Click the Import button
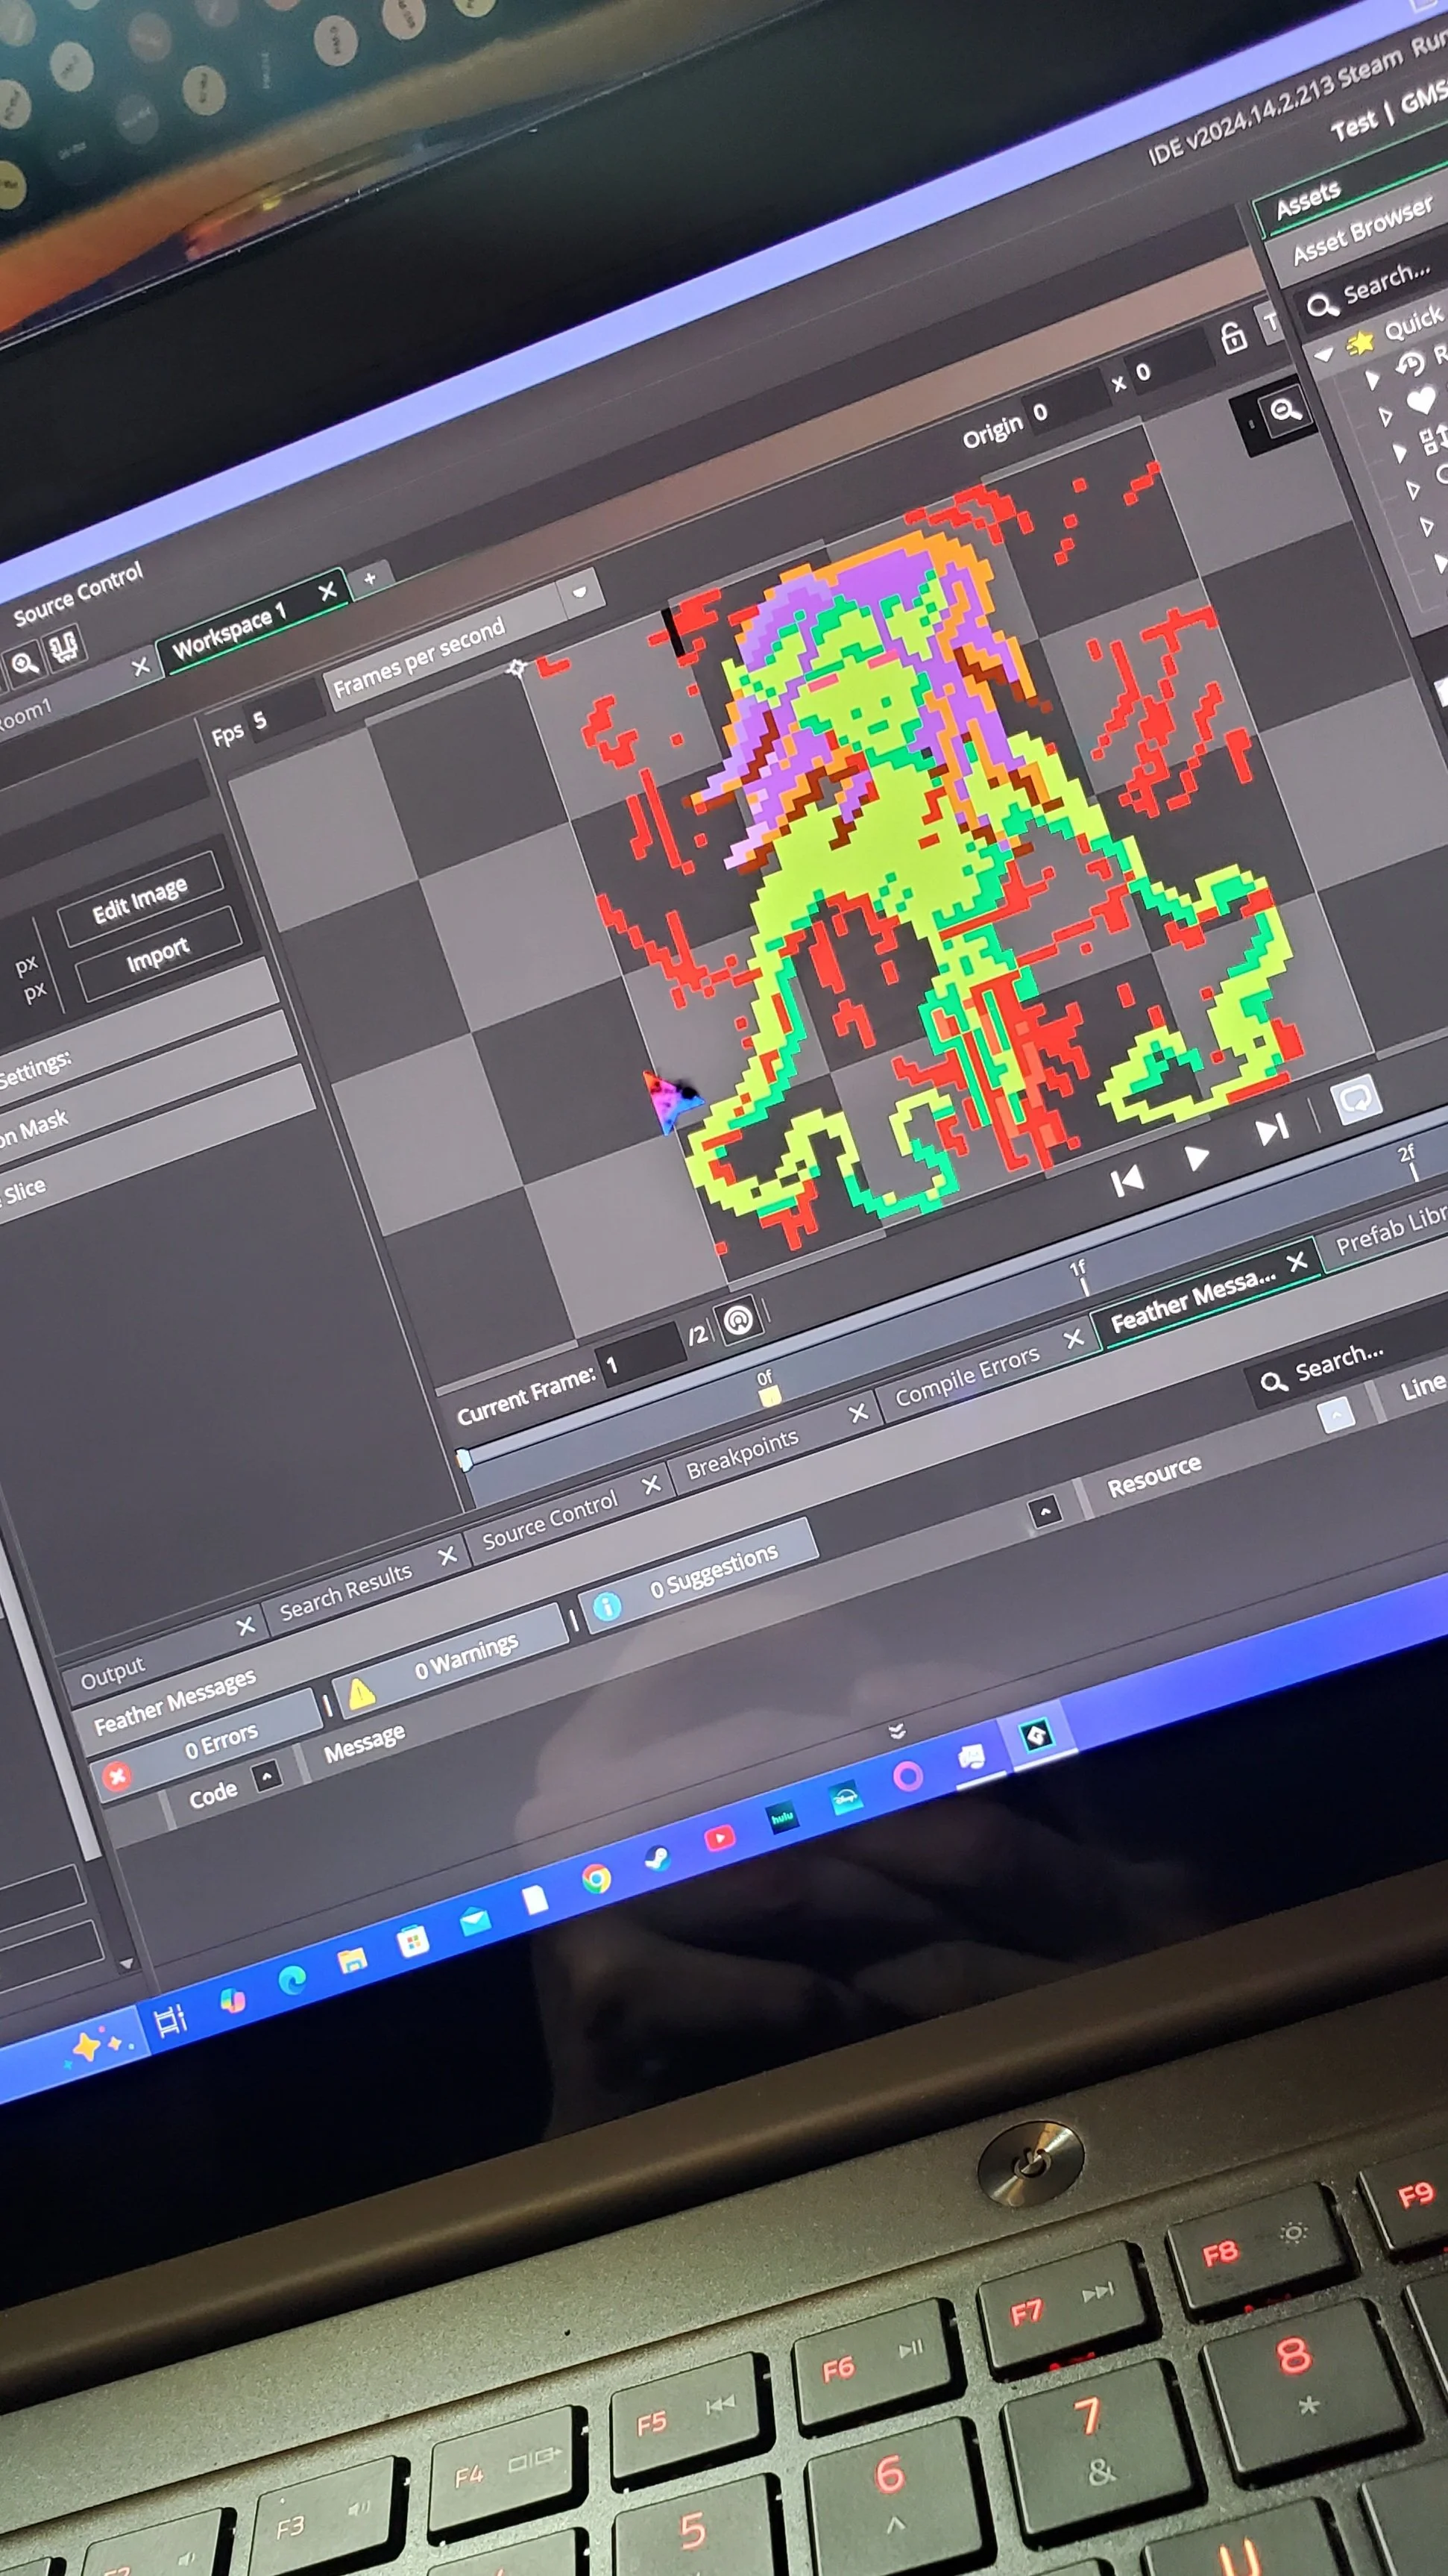Image resolution: width=1448 pixels, height=2576 pixels. (157, 955)
